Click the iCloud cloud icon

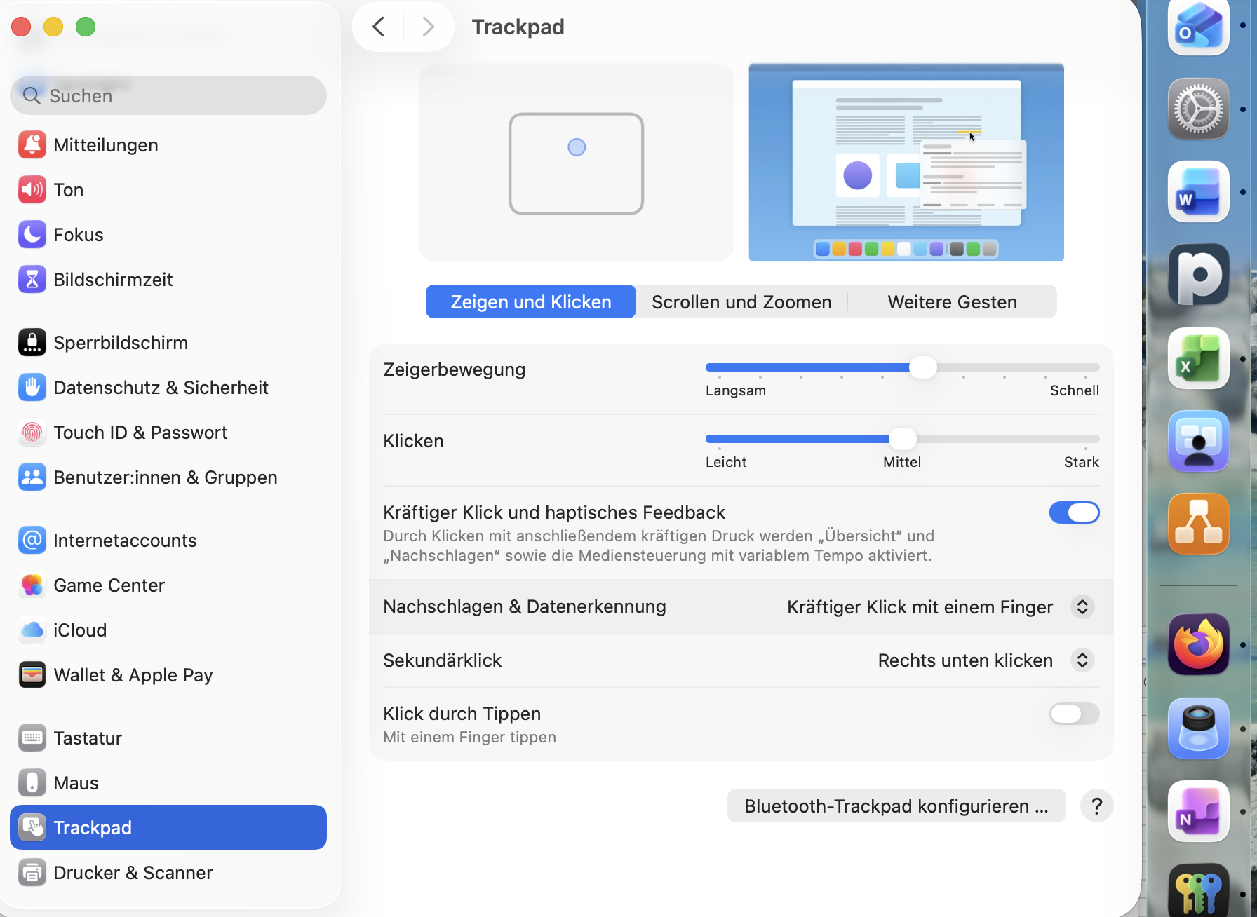coord(32,630)
